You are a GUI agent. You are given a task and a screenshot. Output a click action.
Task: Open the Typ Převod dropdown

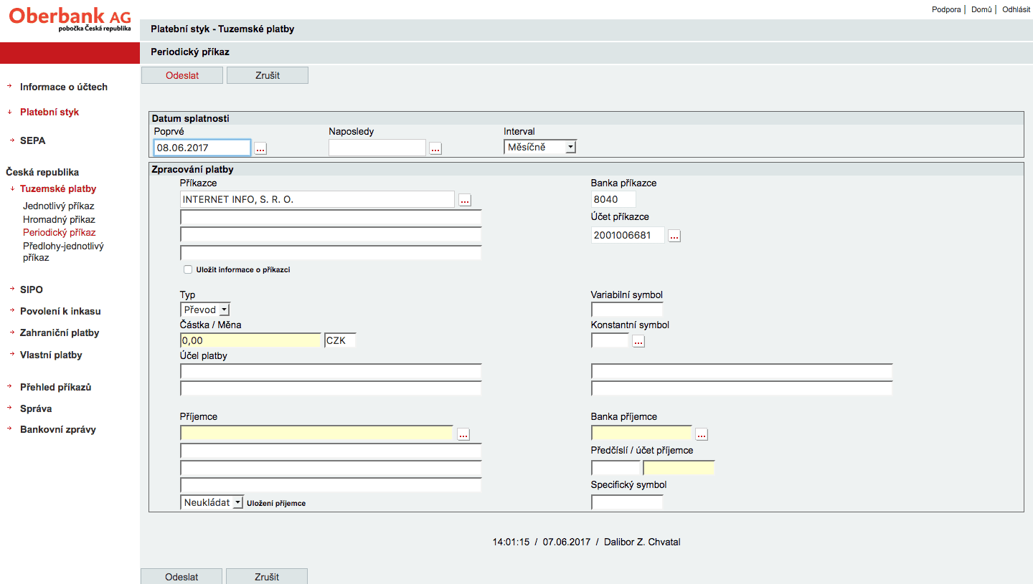click(205, 310)
